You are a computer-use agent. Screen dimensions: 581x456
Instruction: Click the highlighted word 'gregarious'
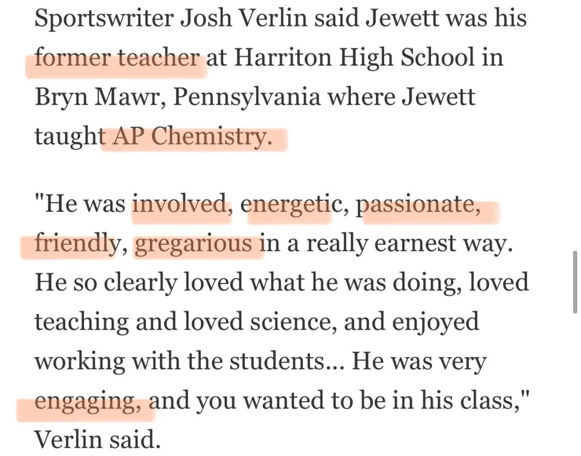click(193, 245)
